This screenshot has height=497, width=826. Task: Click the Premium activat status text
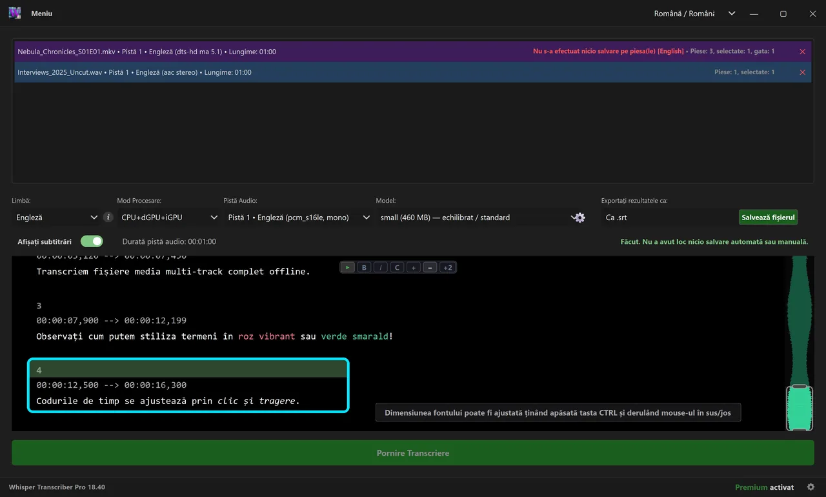click(765, 487)
